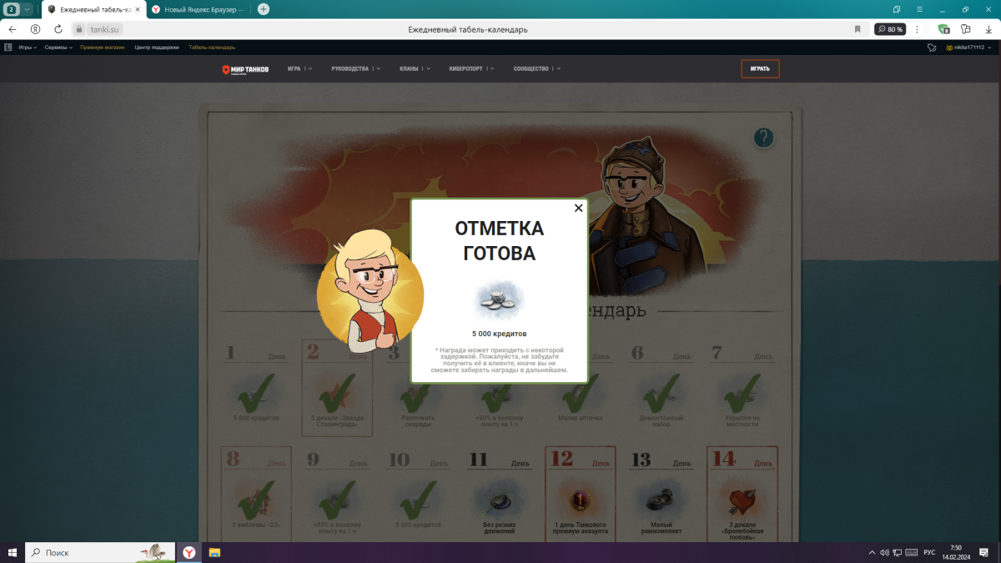Image resolution: width=1001 pixels, height=563 pixels.
Task: Click day 13 reward 'Малый ремкомплект' cell
Action: [661, 495]
